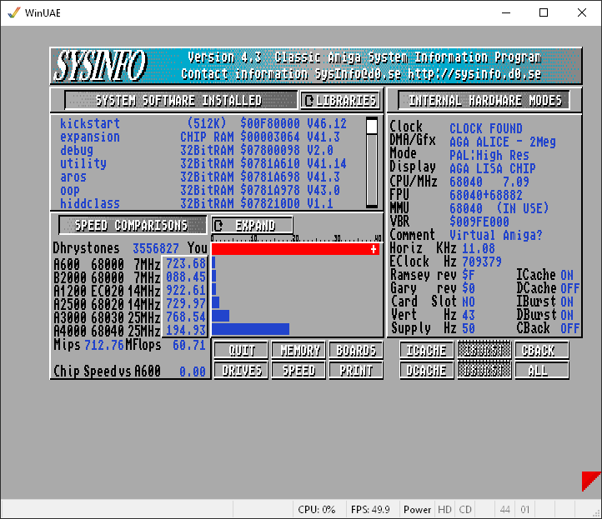
Task: Select the kickstart entry in the list
Action: click(203, 123)
